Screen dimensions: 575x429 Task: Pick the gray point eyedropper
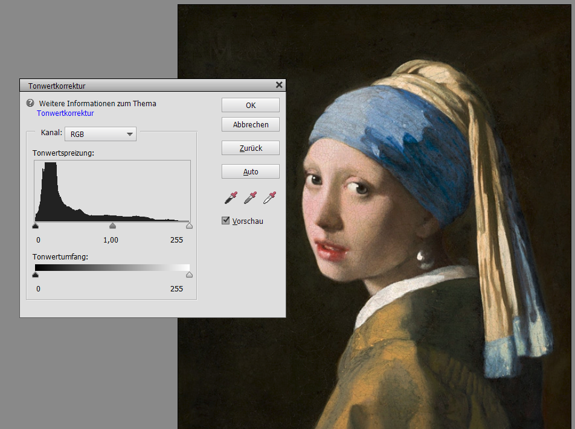251,197
